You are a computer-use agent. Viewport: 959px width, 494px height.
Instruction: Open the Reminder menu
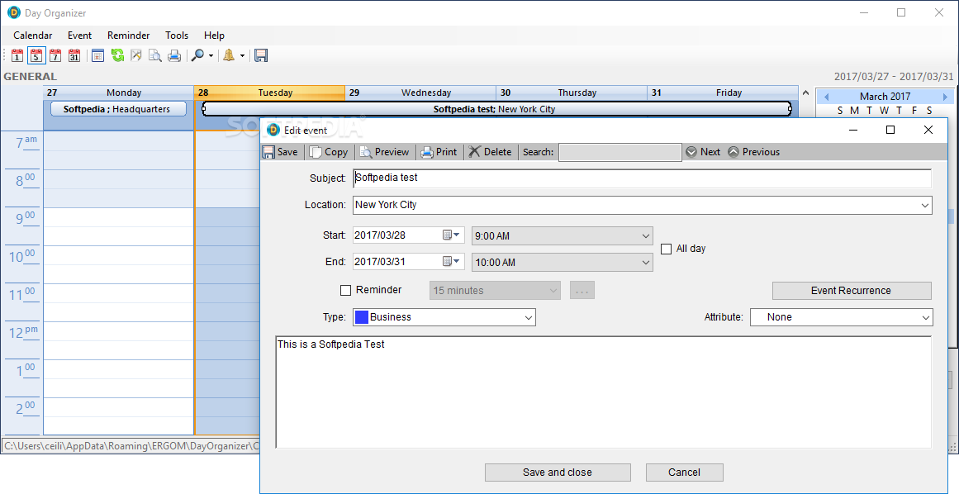(x=128, y=36)
